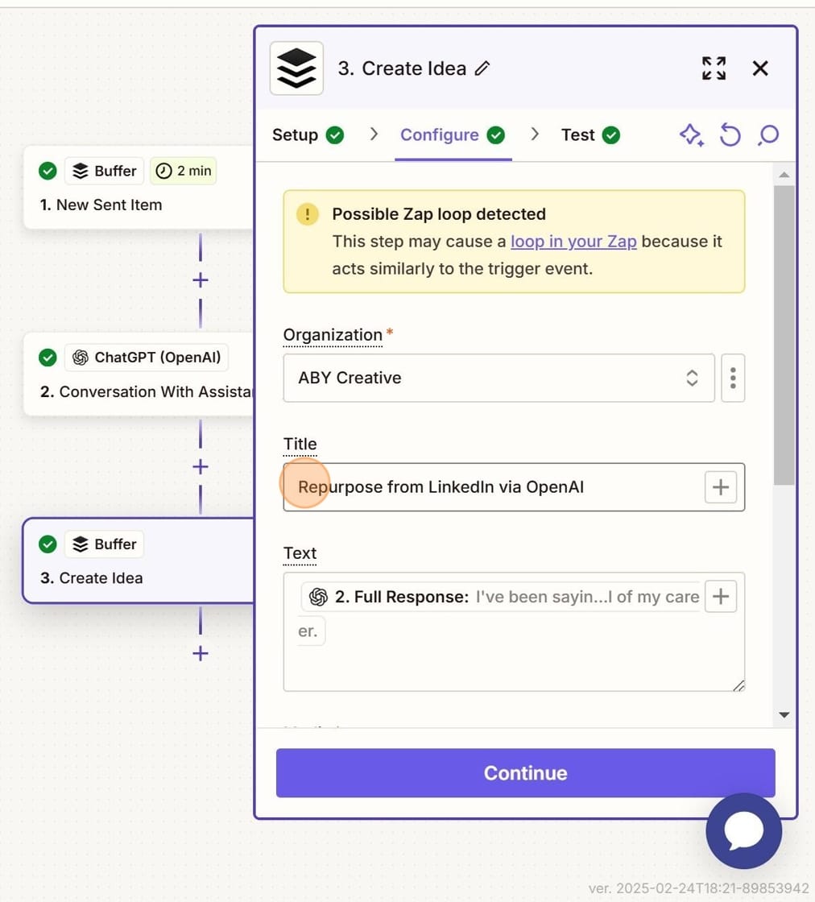The height and width of the screenshot is (902, 815).
Task: Click the ChatGPT icon on step 2
Action: [81, 357]
